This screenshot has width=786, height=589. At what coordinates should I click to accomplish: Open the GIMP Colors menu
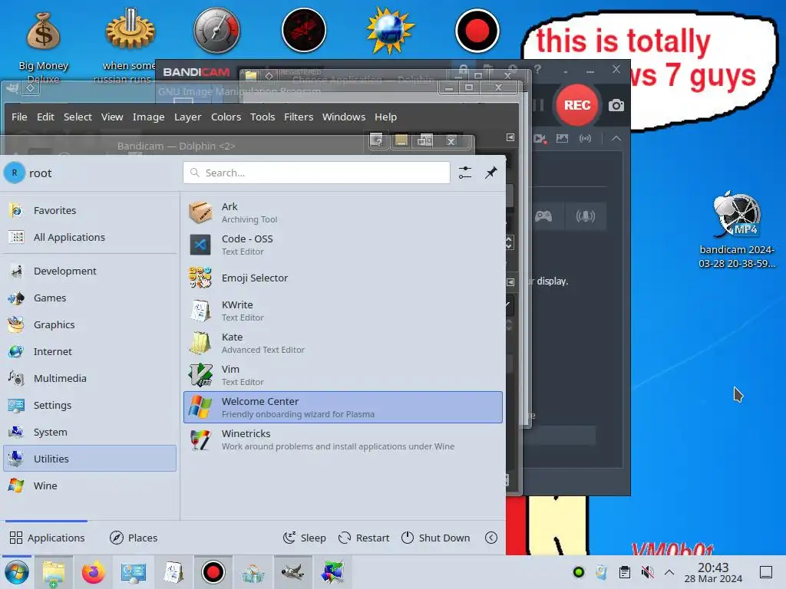226,117
